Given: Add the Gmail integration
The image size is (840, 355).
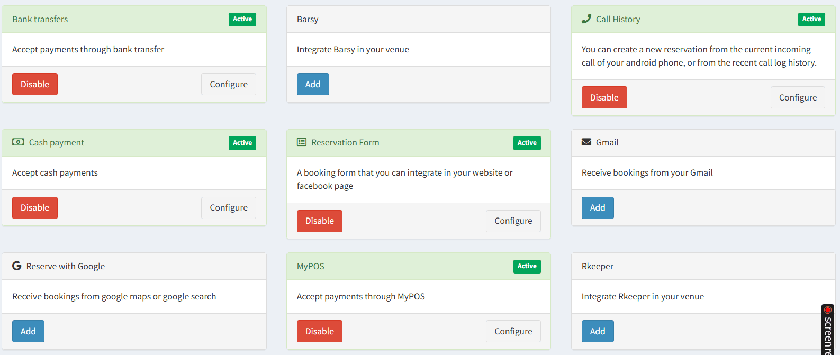Looking at the screenshot, I should (x=598, y=207).
